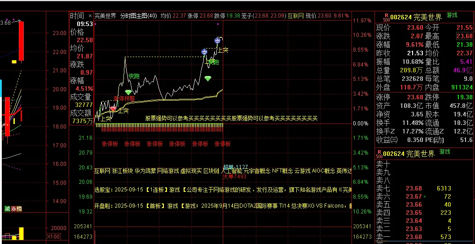Screen dimensions: 475x244
Task: Click the 9.61% value in the chart header
Action: [x=341, y=16]
